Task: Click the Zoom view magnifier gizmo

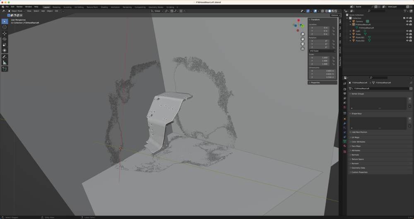Action: (x=303, y=34)
